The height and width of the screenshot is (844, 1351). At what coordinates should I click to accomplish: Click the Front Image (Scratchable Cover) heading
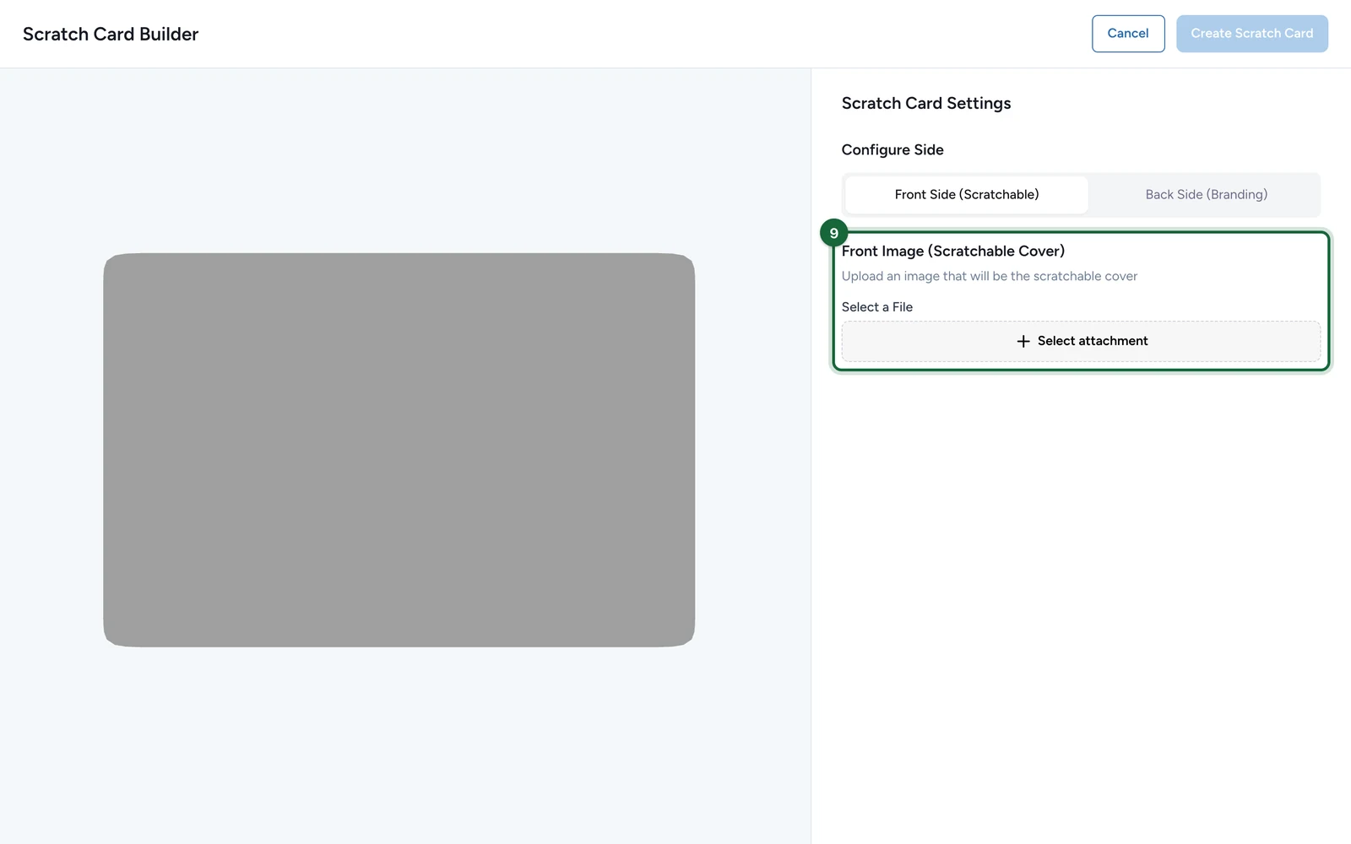pyautogui.click(x=953, y=252)
